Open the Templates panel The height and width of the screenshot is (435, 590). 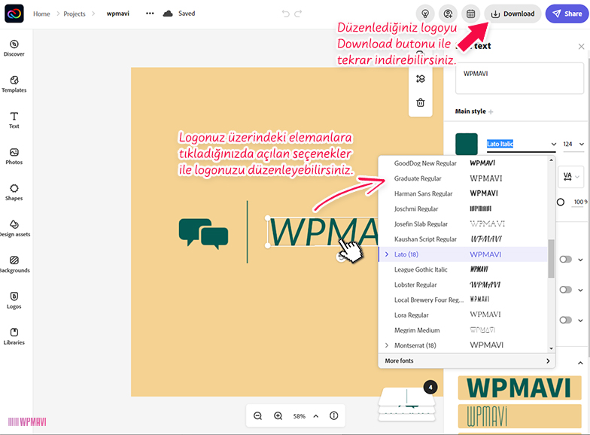pyautogui.click(x=14, y=84)
